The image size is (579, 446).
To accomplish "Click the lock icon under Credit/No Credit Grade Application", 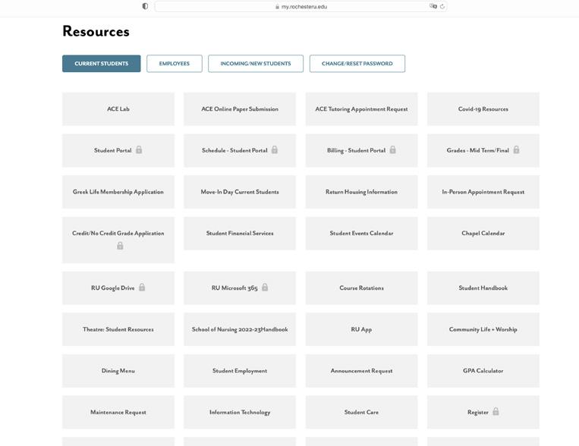I will pyautogui.click(x=120, y=246).
